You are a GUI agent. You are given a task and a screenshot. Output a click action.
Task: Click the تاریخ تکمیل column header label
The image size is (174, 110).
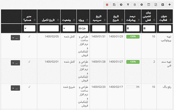(x=48, y=20)
